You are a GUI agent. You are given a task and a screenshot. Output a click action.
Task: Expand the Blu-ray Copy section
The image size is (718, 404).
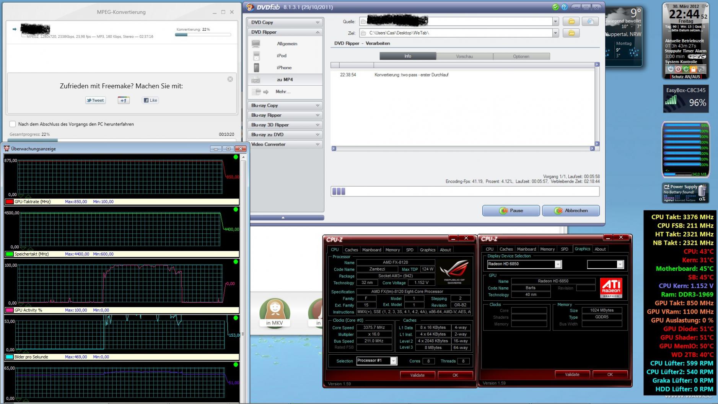click(285, 105)
